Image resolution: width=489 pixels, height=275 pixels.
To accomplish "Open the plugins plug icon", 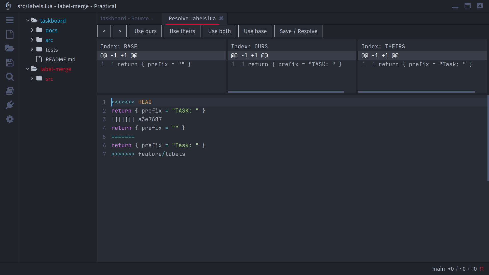I will click(x=10, y=105).
